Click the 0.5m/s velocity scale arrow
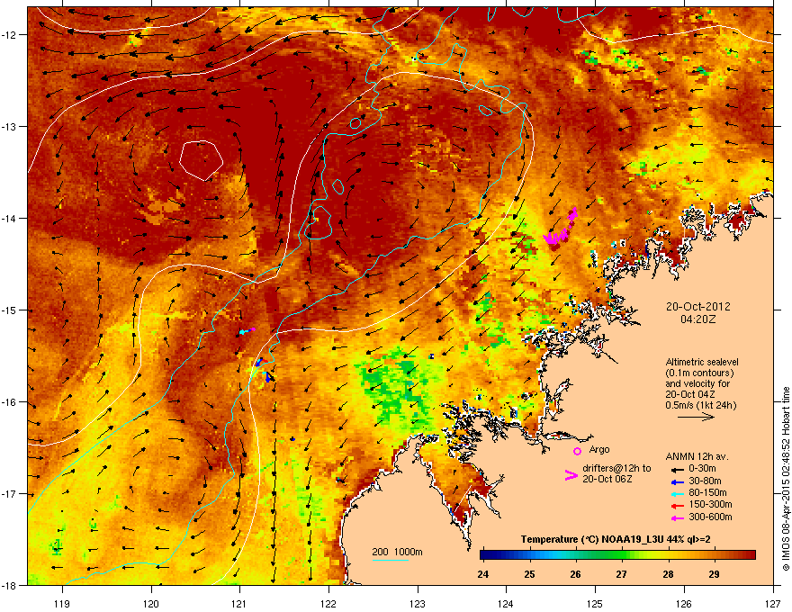 click(x=696, y=417)
